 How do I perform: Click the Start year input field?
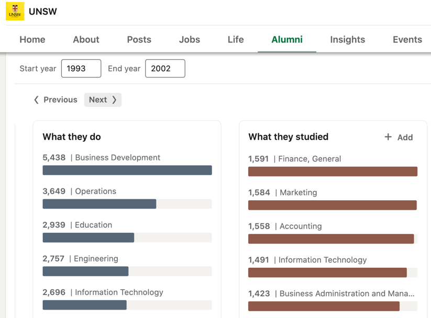coord(81,69)
